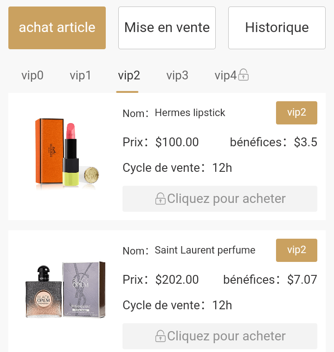This screenshot has height=352, width=334.
Task: Click the Hermes lipstick product image
Action: [65, 155]
